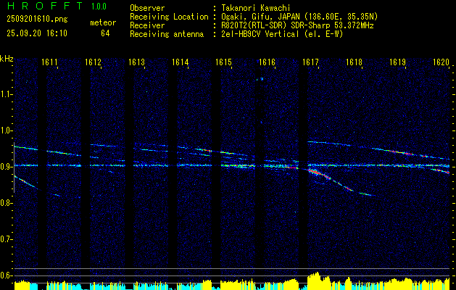Click the Receiver label
The image size is (456, 290).
click(147, 25)
